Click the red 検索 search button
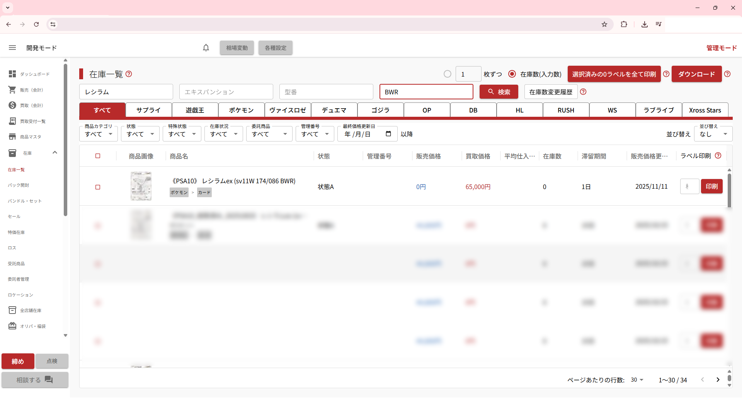Viewport: 742px width, 399px height. 499,92
